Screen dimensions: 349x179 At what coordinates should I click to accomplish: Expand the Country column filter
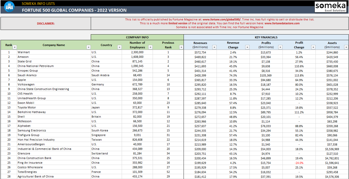(119, 47)
